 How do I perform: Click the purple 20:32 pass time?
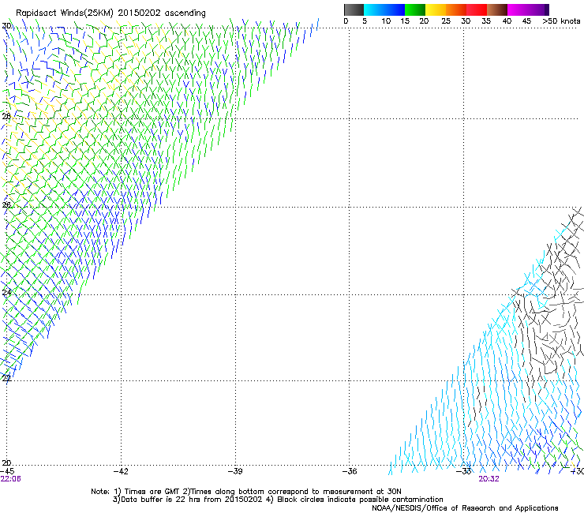(489, 479)
